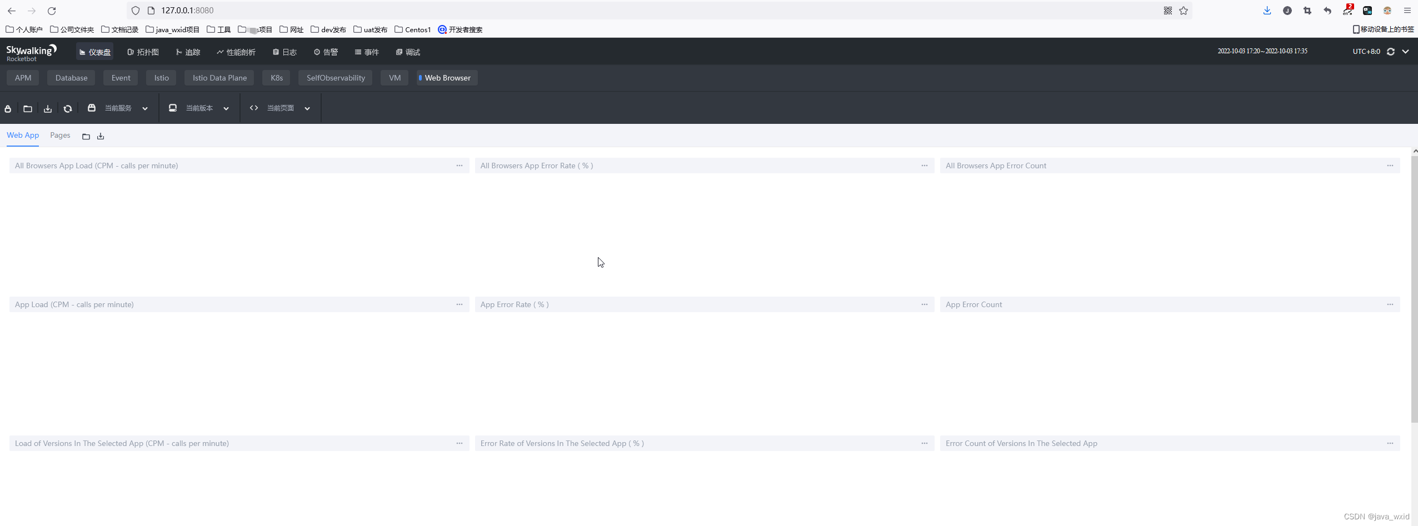Click browser back arrow
1418x526 pixels.
pos(12,11)
